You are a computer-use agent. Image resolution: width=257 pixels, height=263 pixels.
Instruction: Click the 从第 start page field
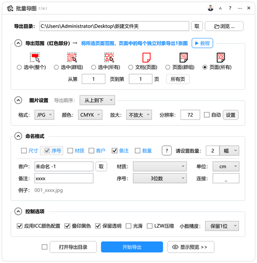(94, 79)
